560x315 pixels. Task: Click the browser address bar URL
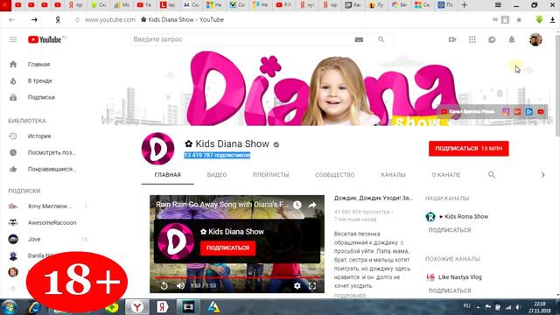[110, 20]
